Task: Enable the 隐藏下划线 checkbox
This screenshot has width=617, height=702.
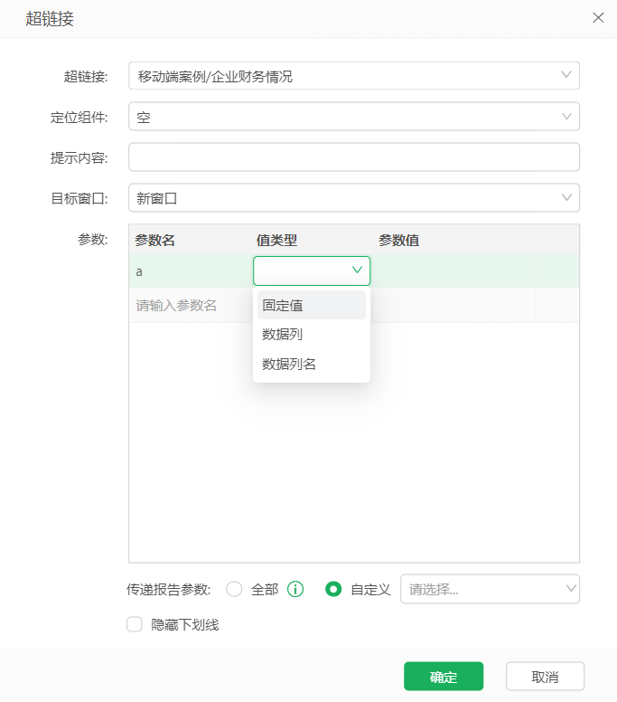Action: tap(134, 624)
